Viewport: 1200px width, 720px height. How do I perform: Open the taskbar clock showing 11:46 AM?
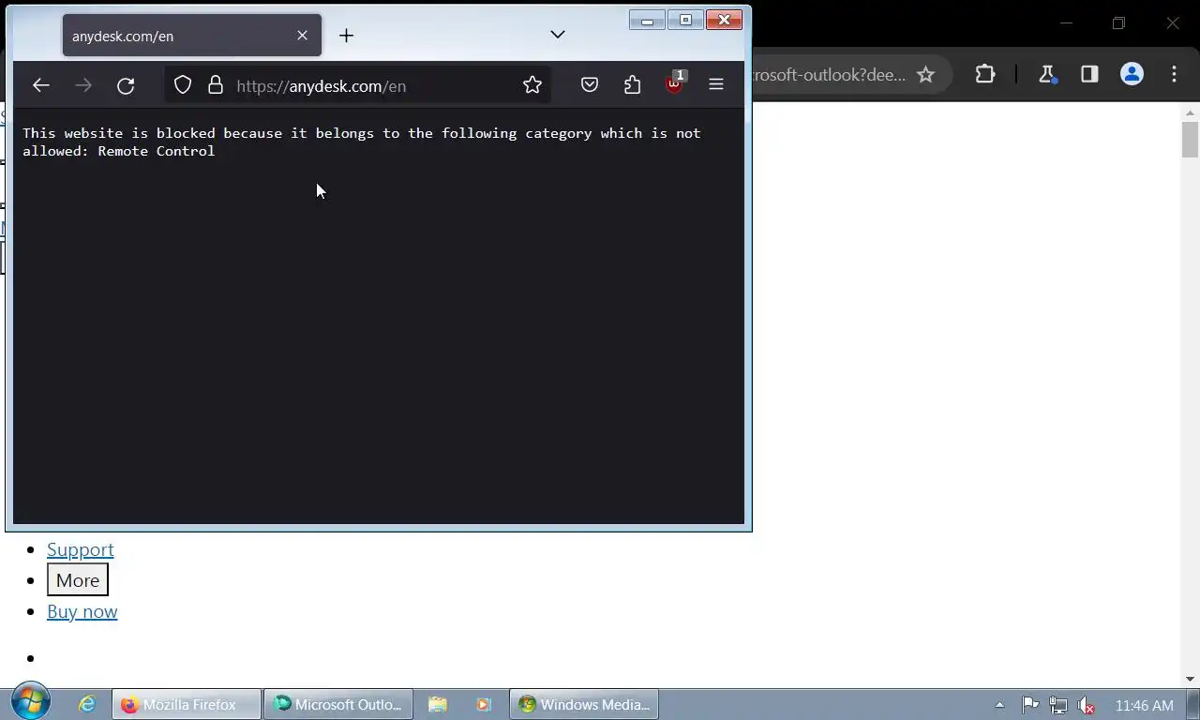tap(1144, 705)
